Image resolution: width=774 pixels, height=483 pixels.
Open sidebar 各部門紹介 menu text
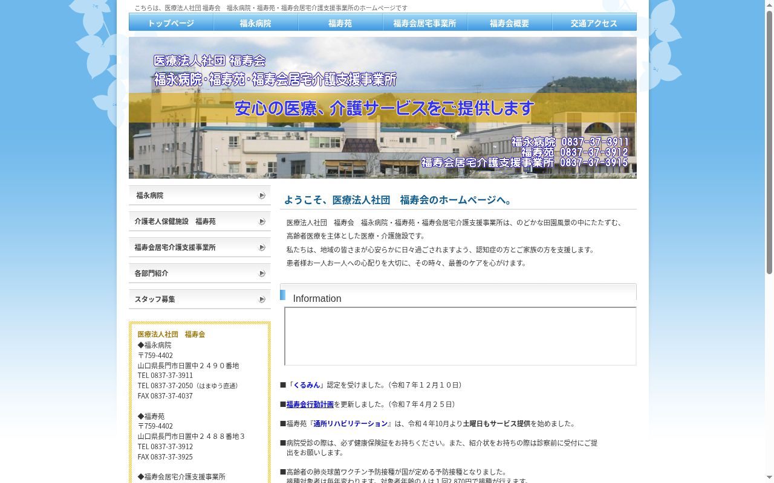click(151, 273)
